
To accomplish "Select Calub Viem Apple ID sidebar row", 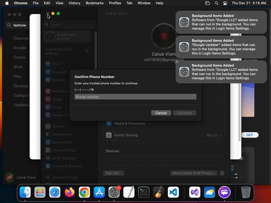I will click(x=67, y=36).
